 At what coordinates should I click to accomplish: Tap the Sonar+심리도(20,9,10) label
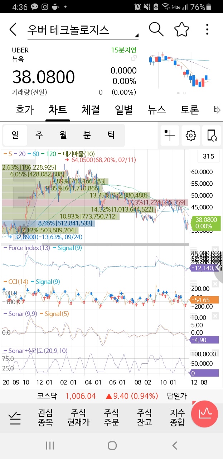[x=35, y=351]
